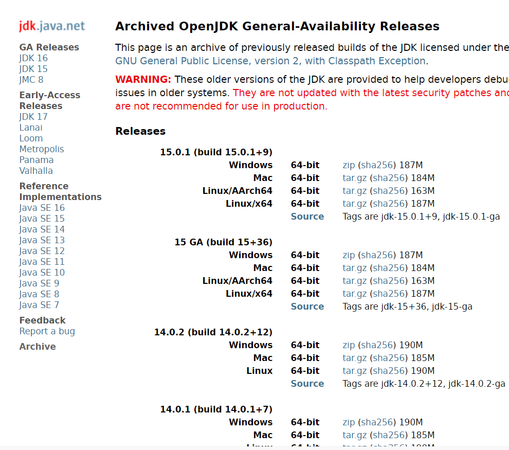Viewport: 509px width, 450px height.
Task: Download the Windows zip for 14.0.2
Action: coord(348,345)
